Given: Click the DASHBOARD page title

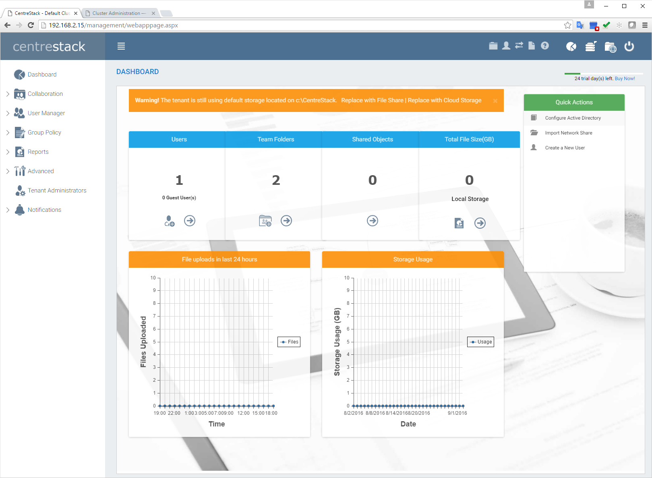Looking at the screenshot, I should coord(138,72).
